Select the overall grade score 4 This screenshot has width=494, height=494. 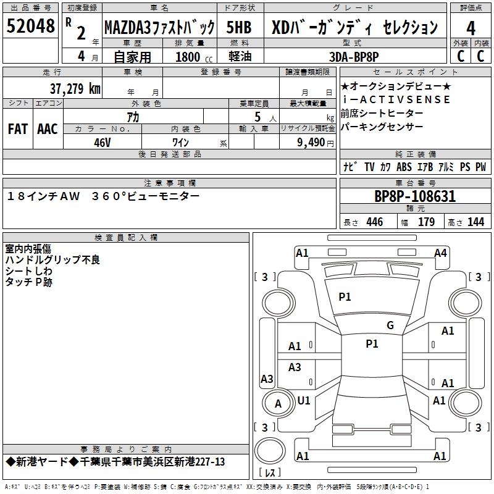click(471, 27)
